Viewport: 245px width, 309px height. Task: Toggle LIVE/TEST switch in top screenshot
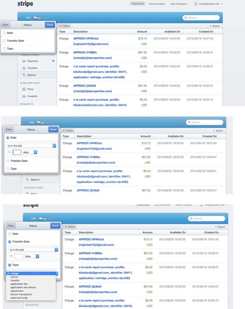pyautogui.click(x=37, y=18)
